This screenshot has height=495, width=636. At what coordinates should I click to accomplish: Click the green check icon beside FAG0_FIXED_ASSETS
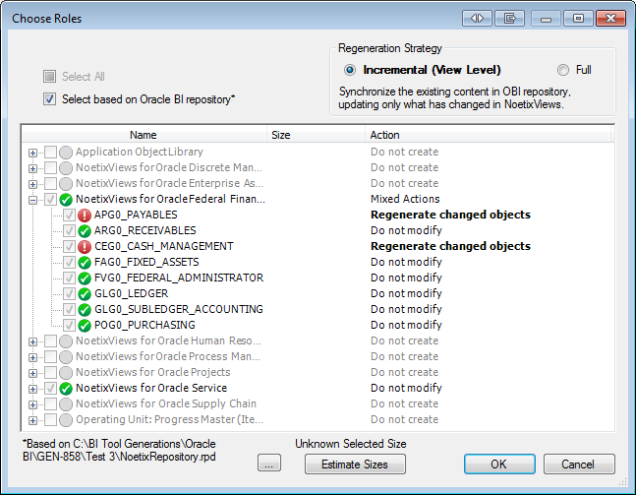tap(85, 263)
